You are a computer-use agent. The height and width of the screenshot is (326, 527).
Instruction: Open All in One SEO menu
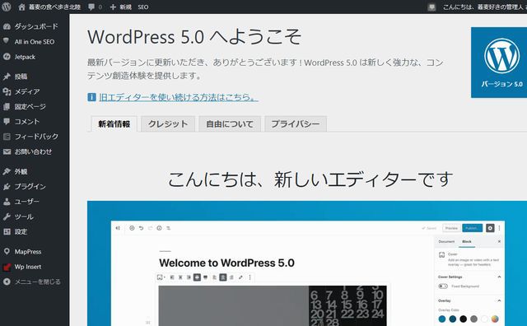click(35, 42)
